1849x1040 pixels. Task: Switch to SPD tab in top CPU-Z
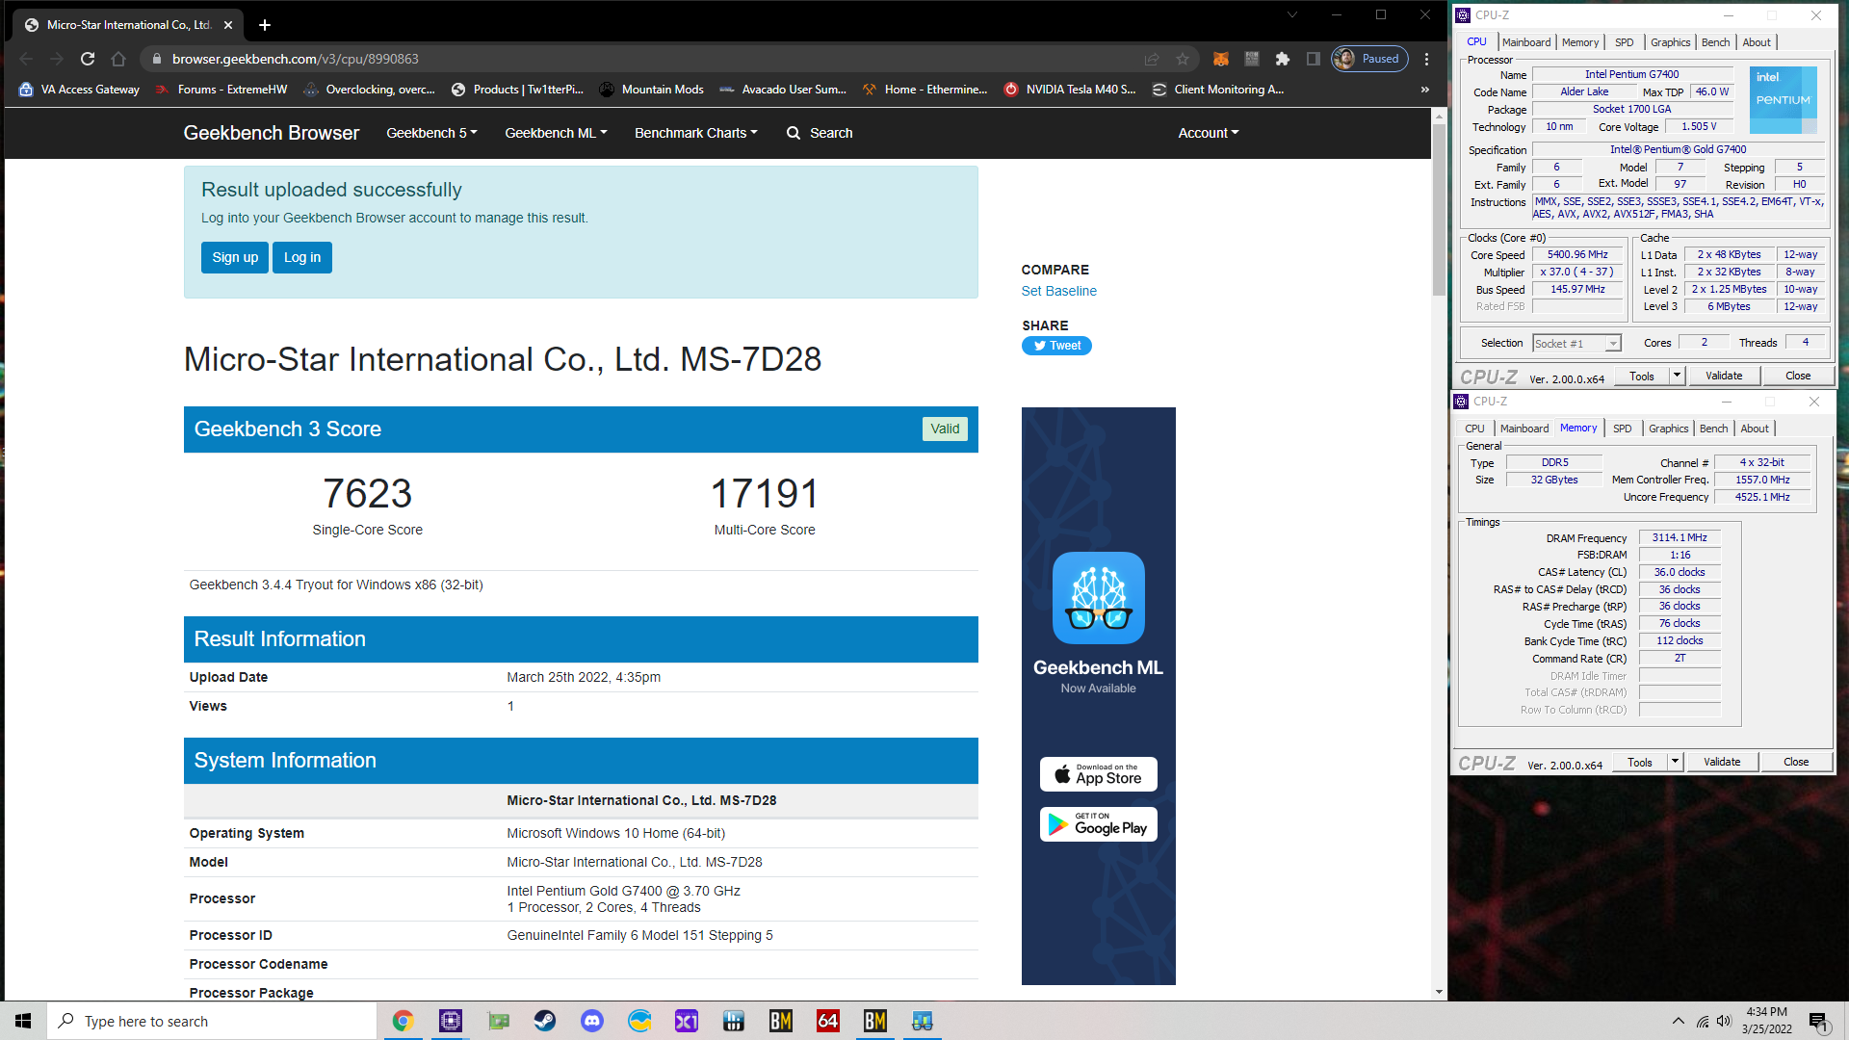[x=1624, y=42]
